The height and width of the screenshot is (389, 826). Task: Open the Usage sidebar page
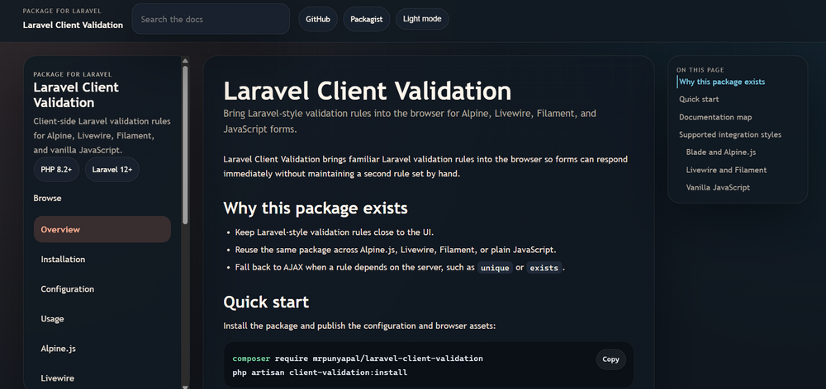[102, 319]
